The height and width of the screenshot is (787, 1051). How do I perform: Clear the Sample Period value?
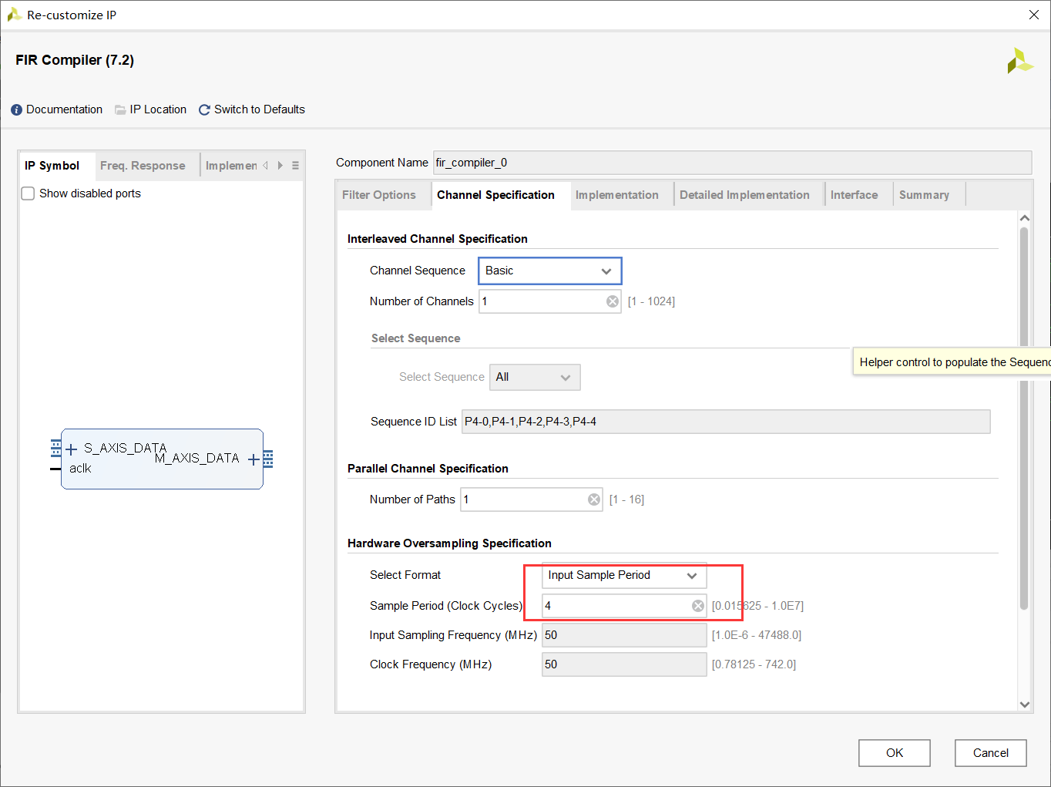pos(697,606)
